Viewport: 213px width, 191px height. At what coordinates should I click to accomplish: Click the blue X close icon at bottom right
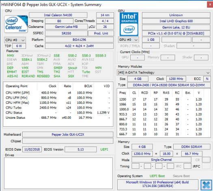tap(206, 185)
